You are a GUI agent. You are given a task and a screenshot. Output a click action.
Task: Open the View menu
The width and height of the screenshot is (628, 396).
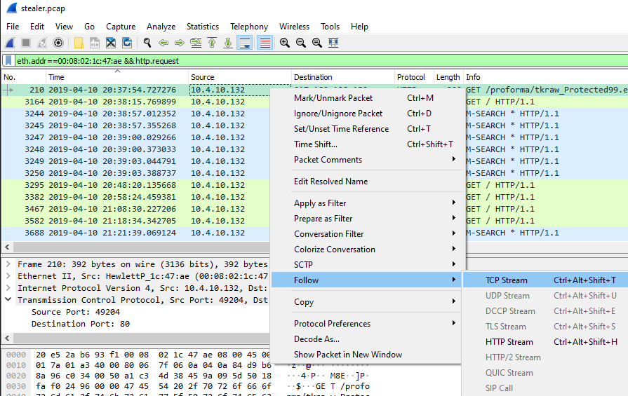[x=64, y=27]
